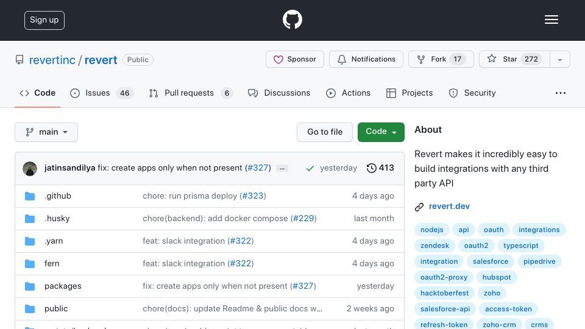The image size is (585, 329).
Task: Open the revert repository link
Action: [101, 60]
